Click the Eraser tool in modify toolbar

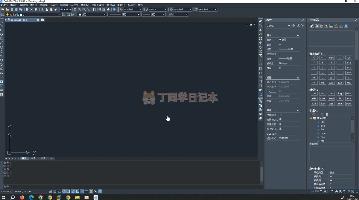(260, 21)
